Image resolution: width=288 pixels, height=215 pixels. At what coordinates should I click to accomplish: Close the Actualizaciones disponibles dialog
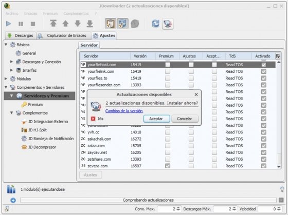tap(196, 94)
